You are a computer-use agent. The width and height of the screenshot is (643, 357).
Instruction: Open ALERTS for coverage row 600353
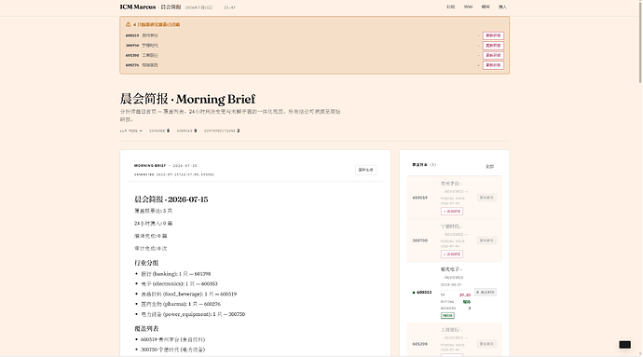click(x=486, y=292)
